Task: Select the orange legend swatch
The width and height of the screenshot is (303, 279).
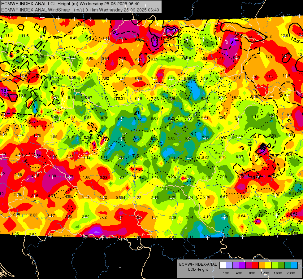Action: point(262,265)
